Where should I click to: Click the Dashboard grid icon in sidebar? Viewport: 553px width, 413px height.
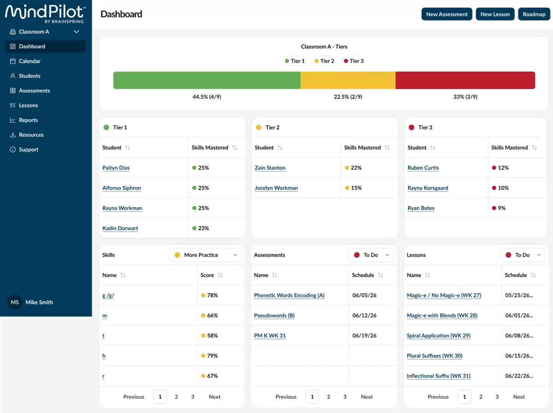tap(13, 46)
